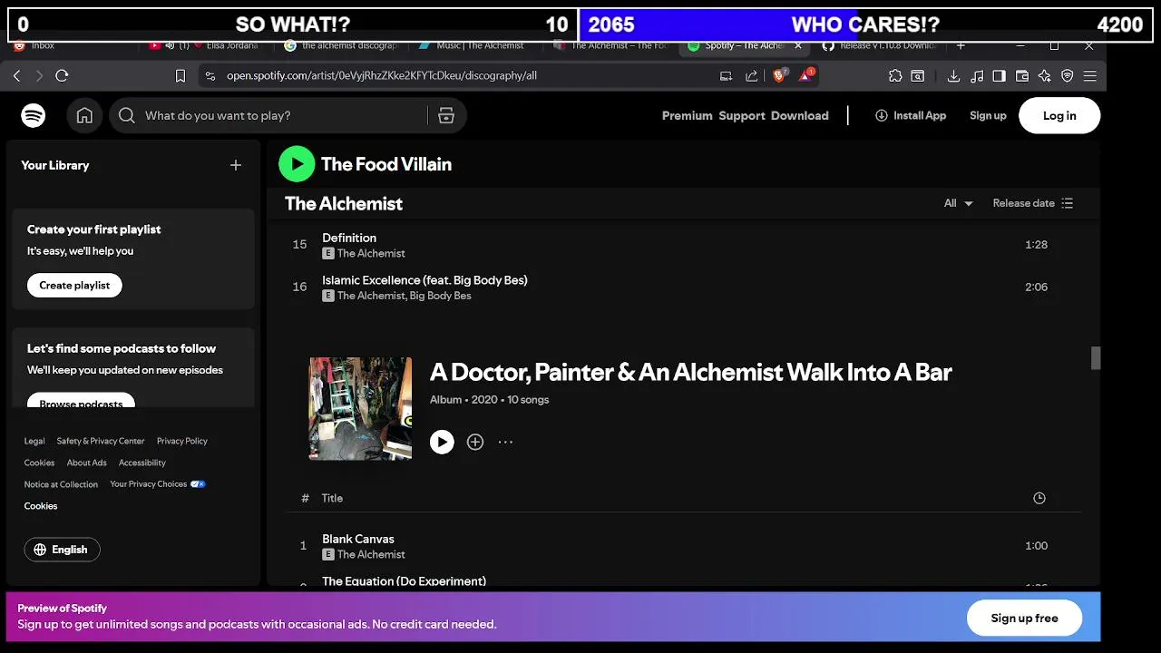Viewport: 1161px width, 653px height.
Task: Click the Install App download icon
Action: (x=881, y=115)
